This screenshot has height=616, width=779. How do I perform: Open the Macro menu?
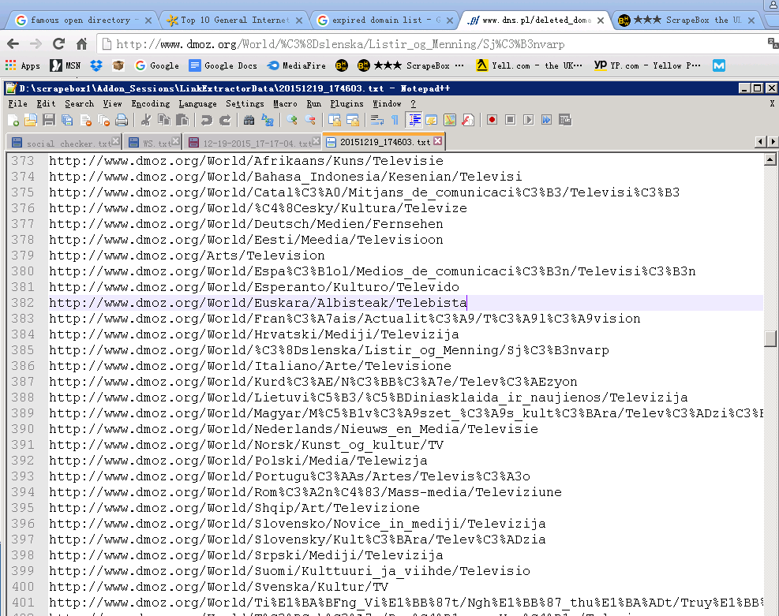click(285, 104)
